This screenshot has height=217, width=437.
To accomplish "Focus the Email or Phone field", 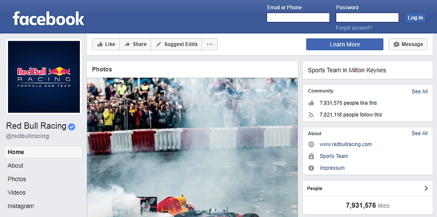I will pyautogui.click(x=298, y=17).
